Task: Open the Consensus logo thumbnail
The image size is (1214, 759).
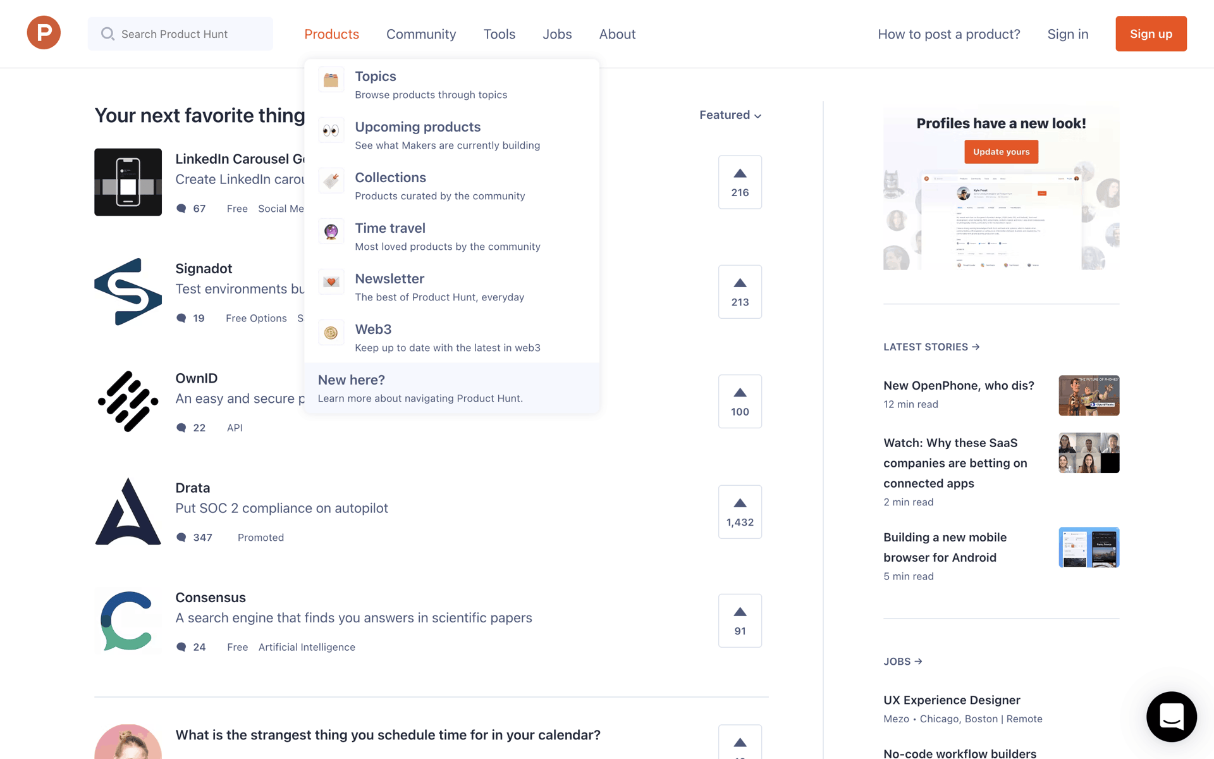Action: [128, 620]
